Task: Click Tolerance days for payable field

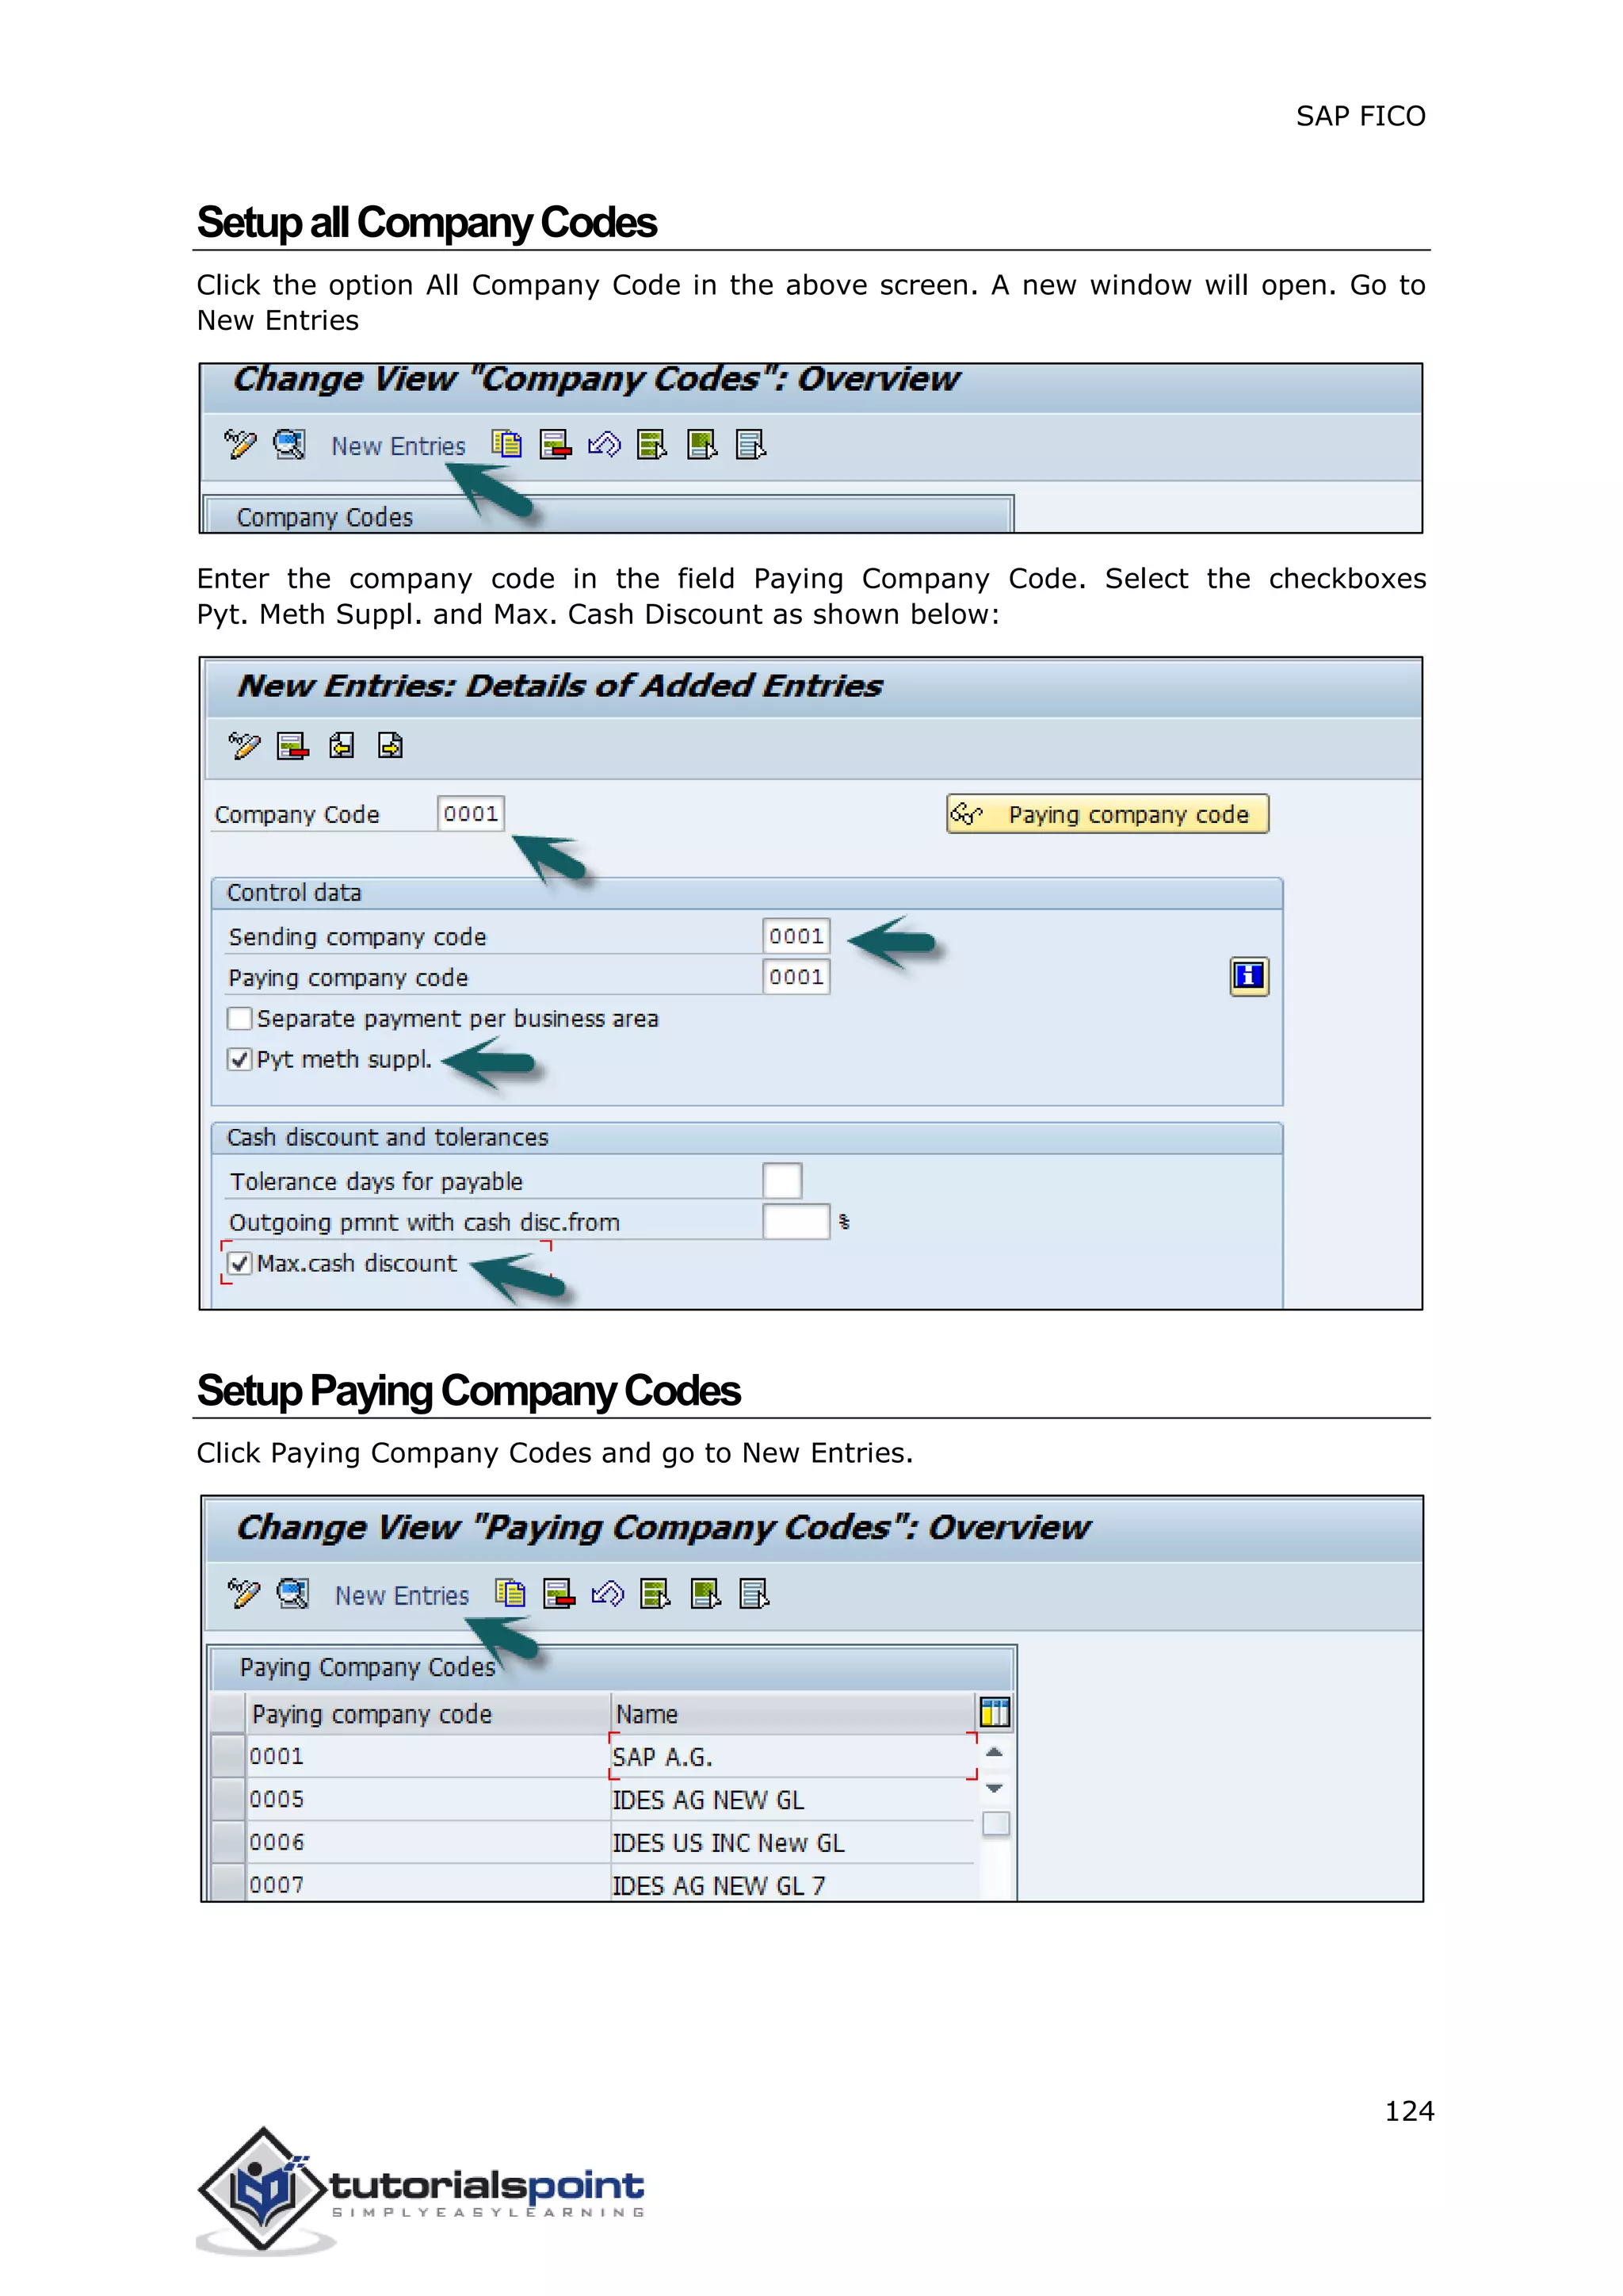Action: point(781,1181)
